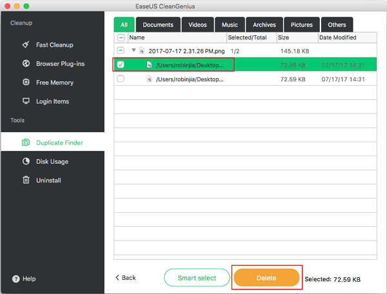This screenshot has height=294, width=387.
Task: Sort by the Date Modified column header
Action: click(347, 37)
